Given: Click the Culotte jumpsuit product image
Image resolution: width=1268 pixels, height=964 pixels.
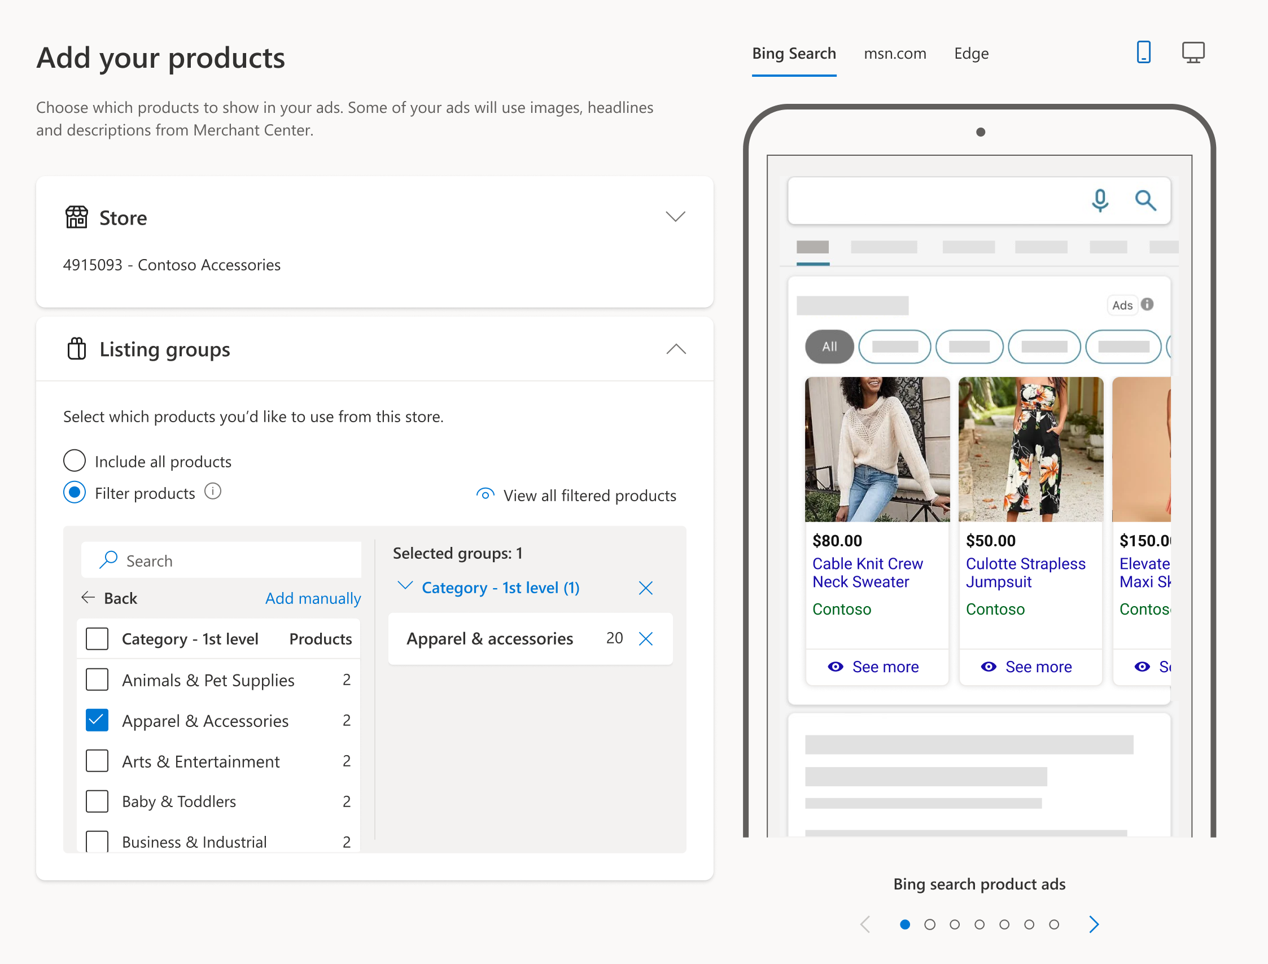Looking at the screenshot, I should point(1030,449).
